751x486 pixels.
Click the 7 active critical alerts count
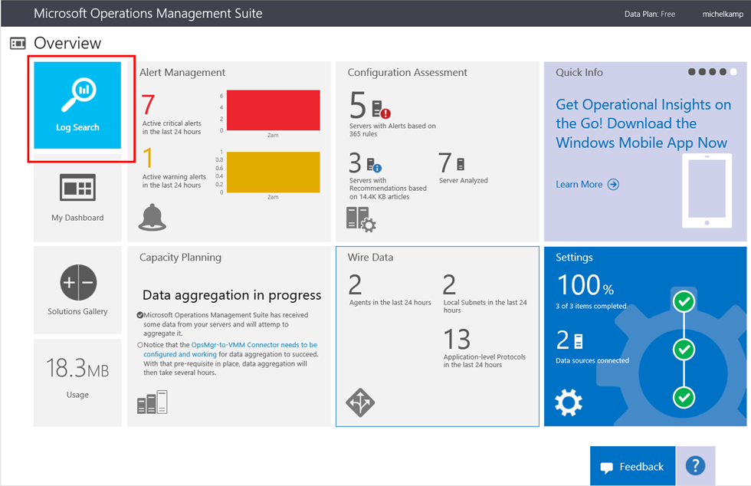[149, 104]
